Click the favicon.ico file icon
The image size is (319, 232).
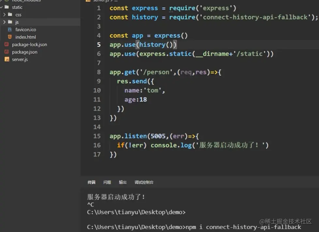click(10, 29)
